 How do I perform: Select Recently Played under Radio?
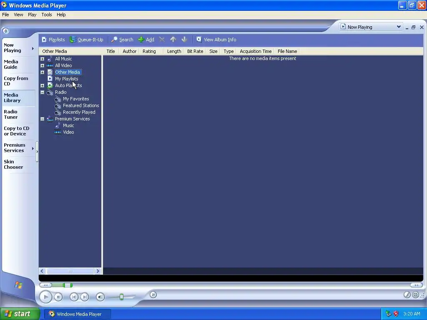[79, 112]
